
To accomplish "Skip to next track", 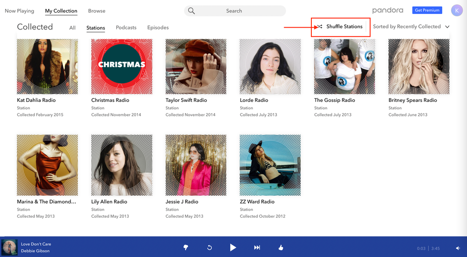I will 257,248.
